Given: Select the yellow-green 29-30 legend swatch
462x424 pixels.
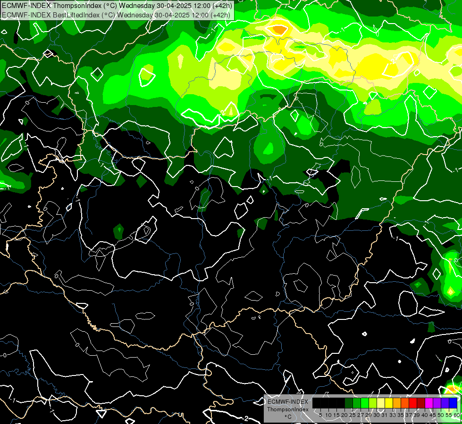Looking at the screenshot, I should (x=373, y=403).
